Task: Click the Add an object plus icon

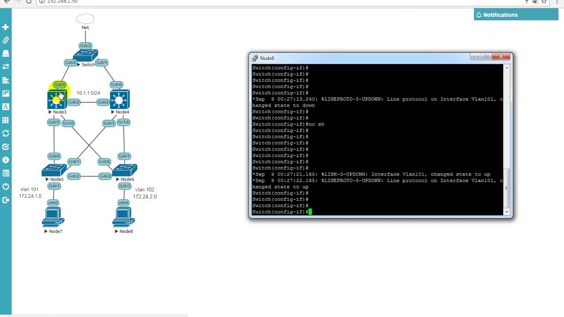Action: pos(6,27)
